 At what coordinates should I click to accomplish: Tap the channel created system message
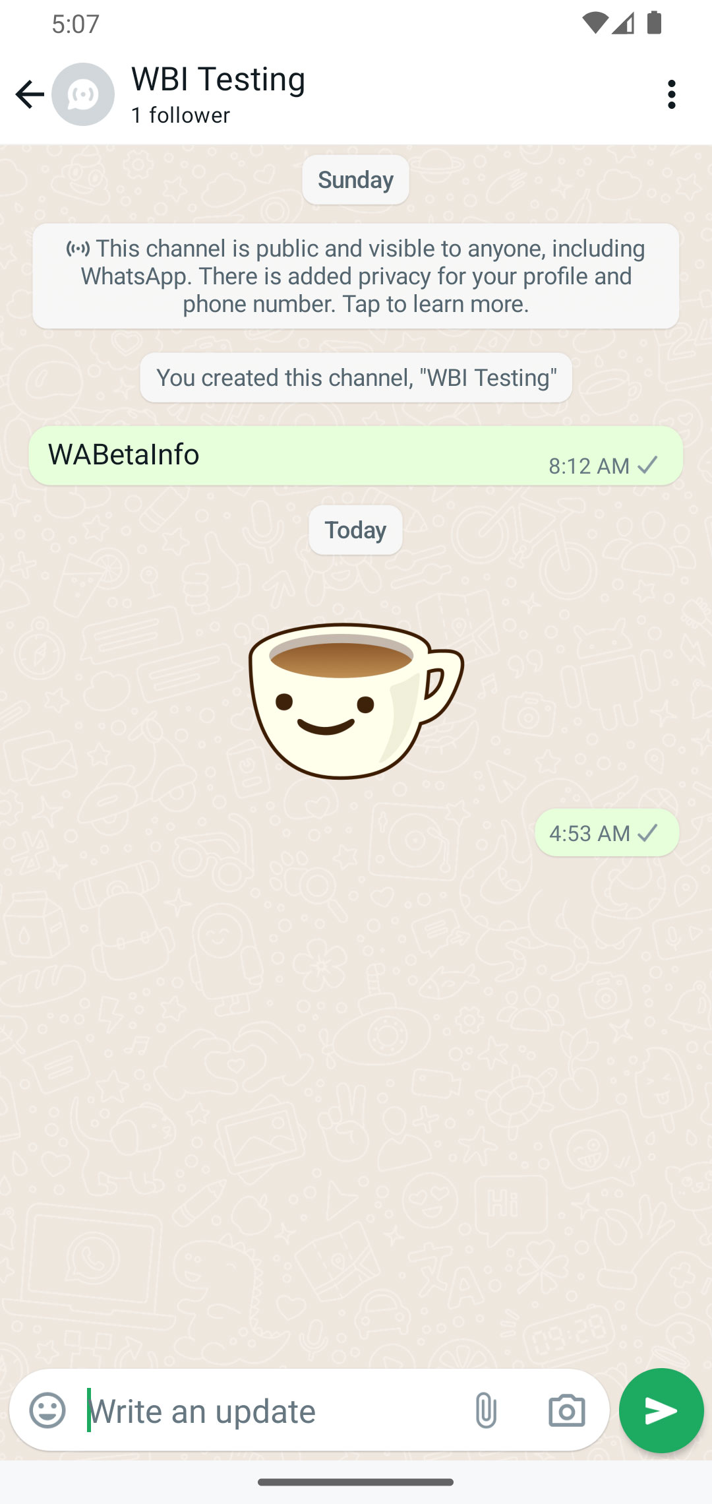point(356,377)
